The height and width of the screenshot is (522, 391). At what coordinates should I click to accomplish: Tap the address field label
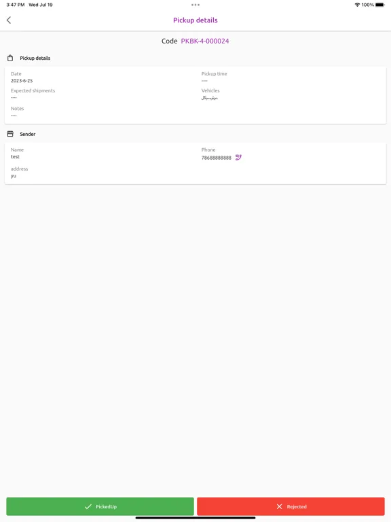click(19, 169)
